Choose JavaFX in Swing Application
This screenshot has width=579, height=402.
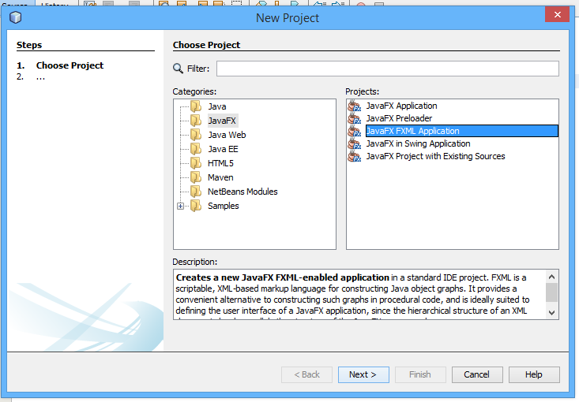418,143
